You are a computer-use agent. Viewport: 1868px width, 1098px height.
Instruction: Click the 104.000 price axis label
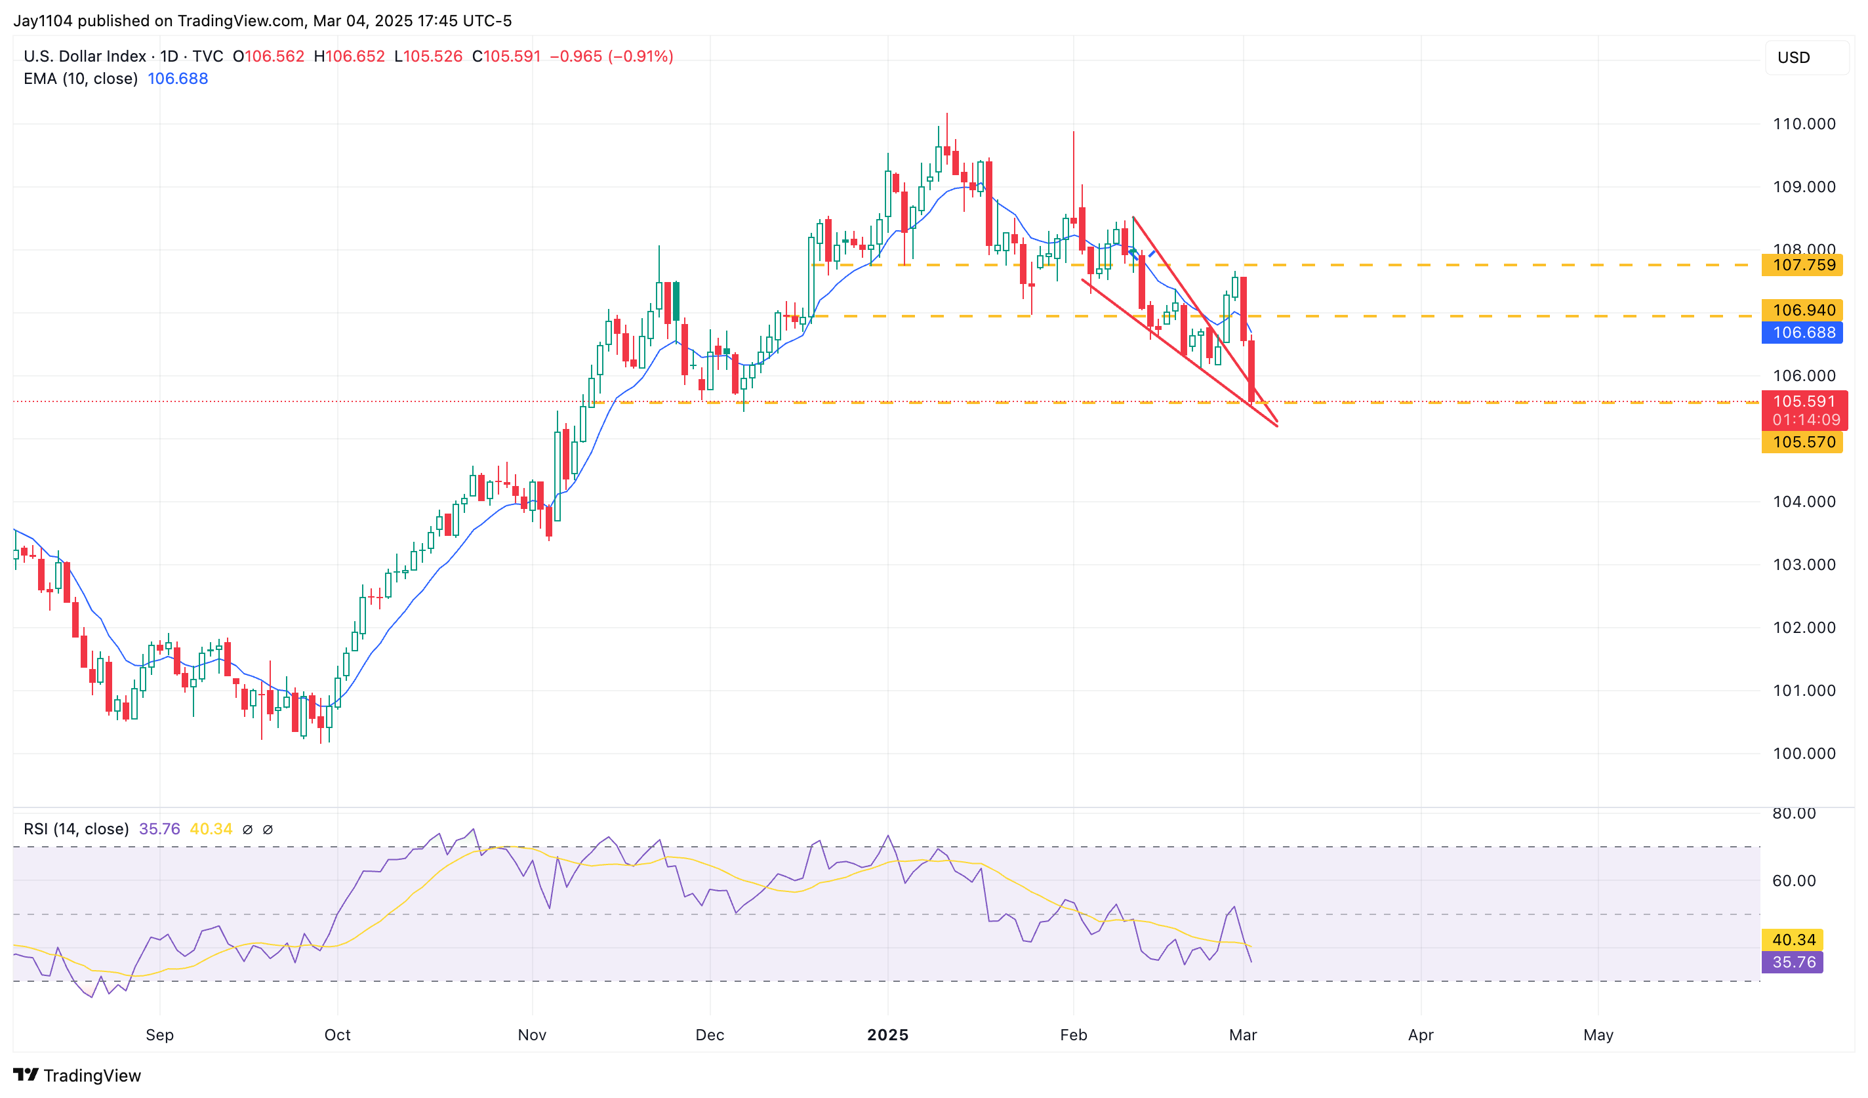pyautogui.click(x=1804, y=502)
